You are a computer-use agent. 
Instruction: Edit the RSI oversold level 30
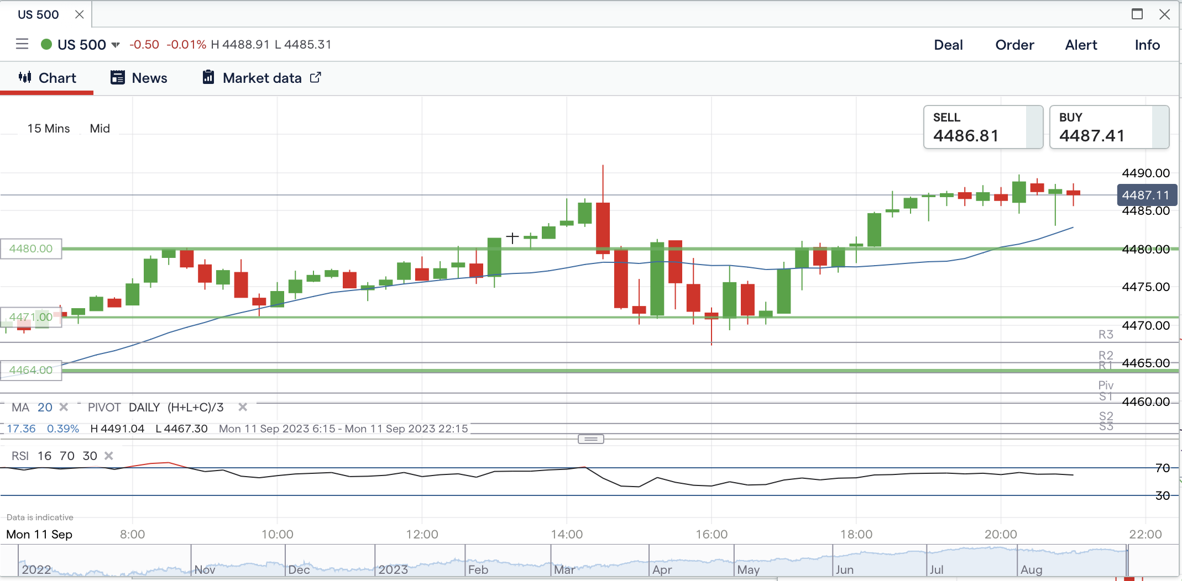tap(90, 456)
